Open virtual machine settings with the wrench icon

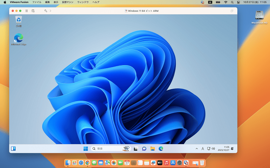[46, 11]
